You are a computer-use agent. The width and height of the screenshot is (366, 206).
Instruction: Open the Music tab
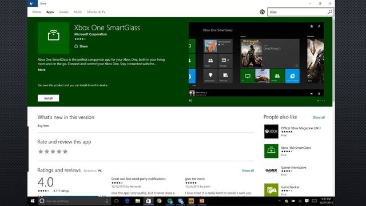click(78, 12)
